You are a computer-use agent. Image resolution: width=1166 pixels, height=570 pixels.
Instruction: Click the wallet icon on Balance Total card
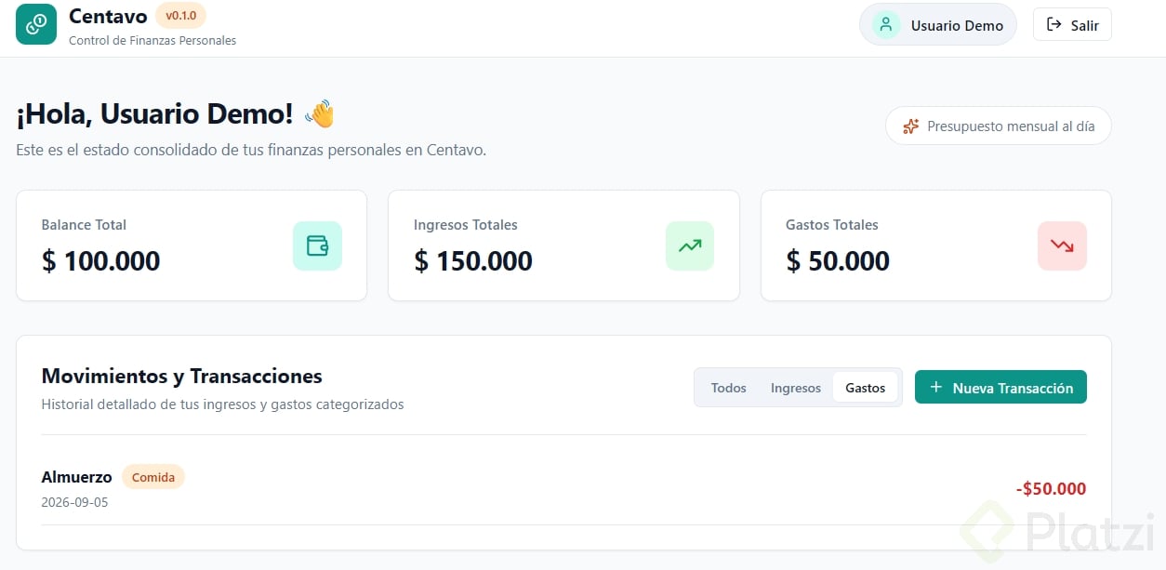click(317, 245)
